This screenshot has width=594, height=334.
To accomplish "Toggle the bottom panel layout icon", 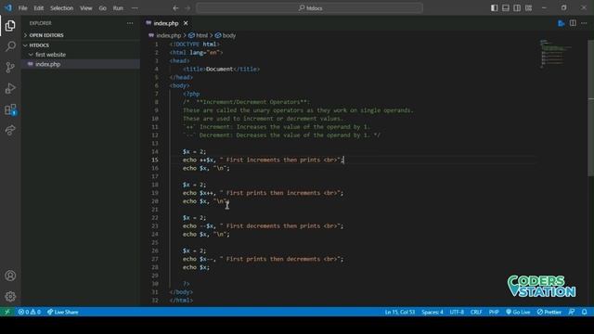I will pyautogui.click(x=505, y=8).
